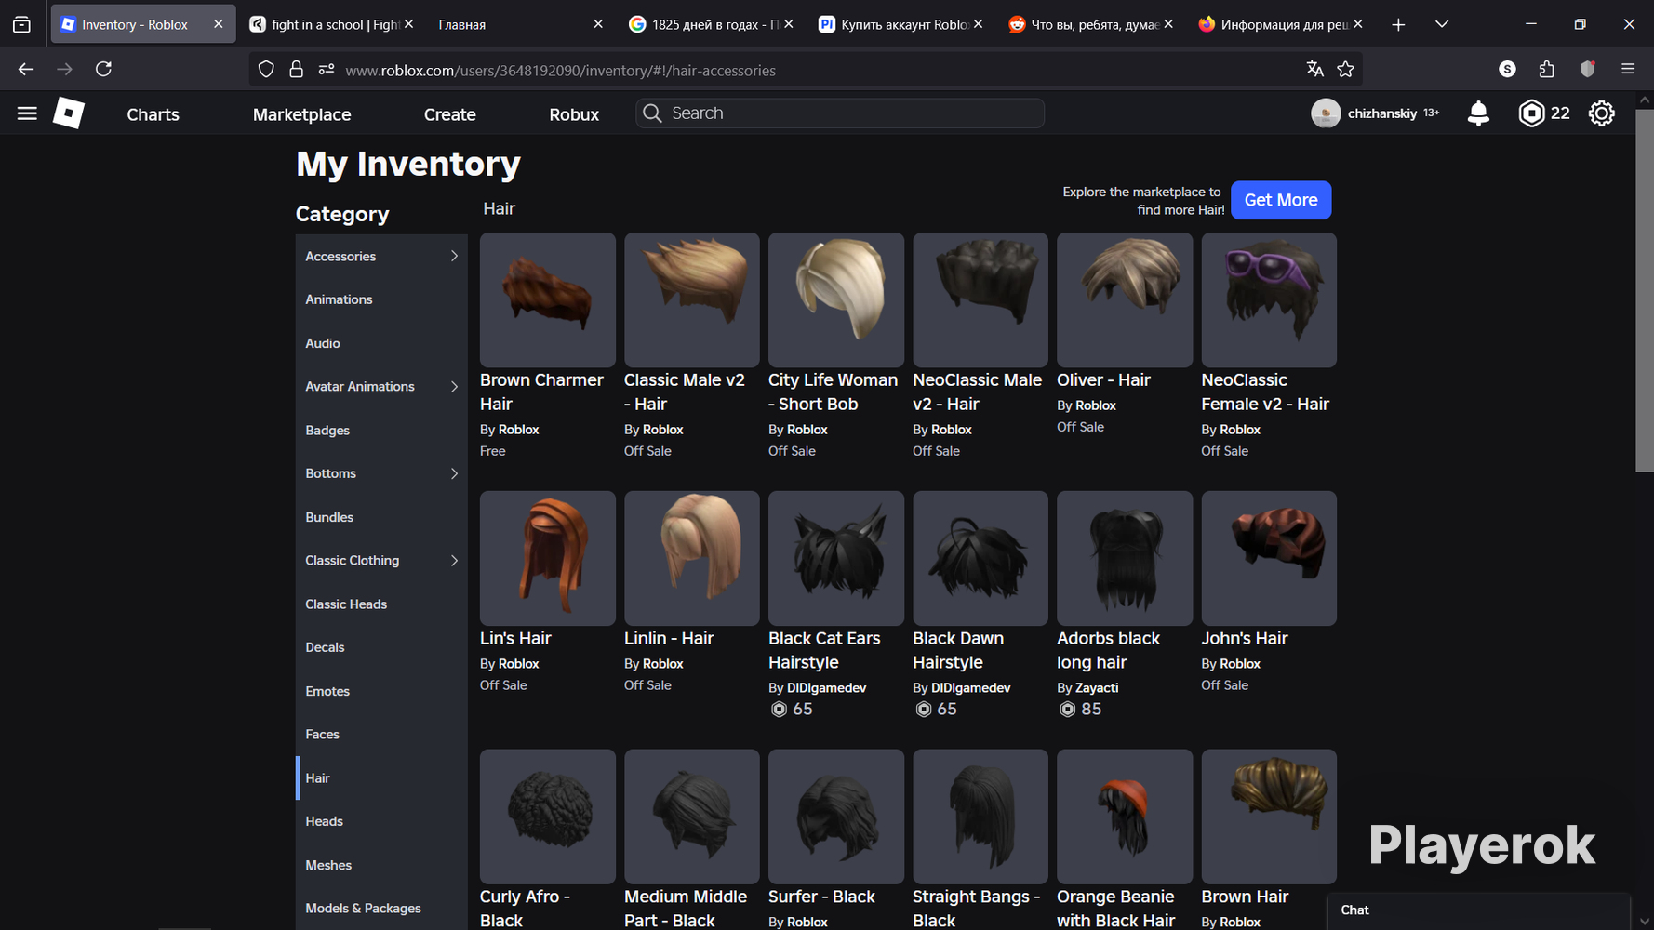Open creator Zayacti link
This screenshot has height=930, width=1654.
[1097, 688]
